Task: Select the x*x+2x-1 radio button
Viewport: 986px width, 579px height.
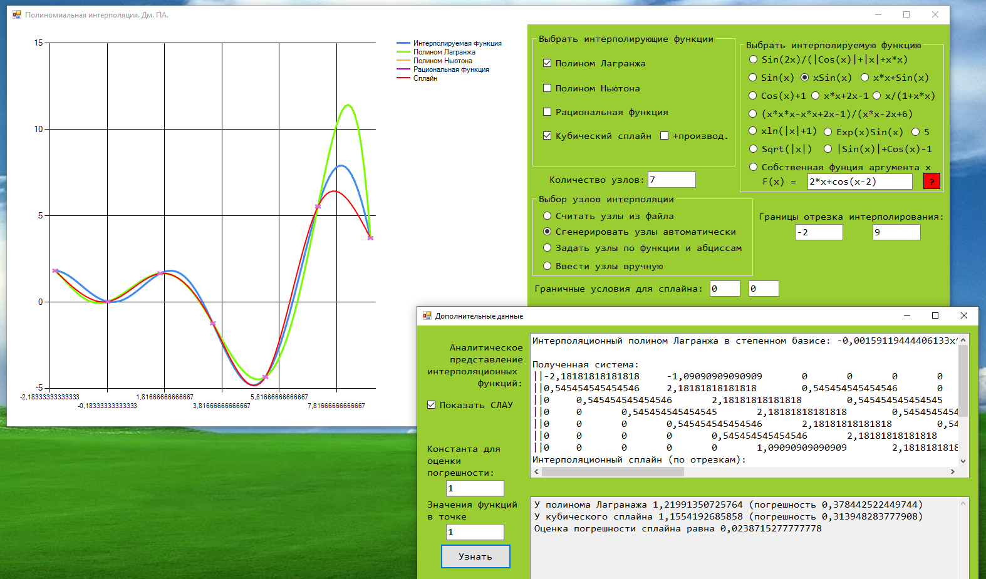Action: tap(816, 96)
